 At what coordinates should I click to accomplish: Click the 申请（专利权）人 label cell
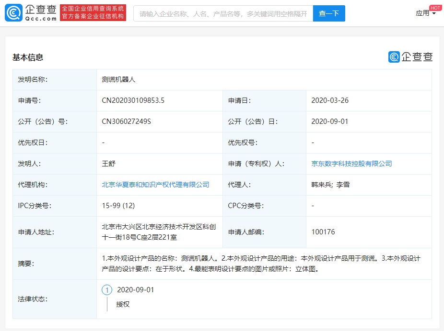pos(265,164)
